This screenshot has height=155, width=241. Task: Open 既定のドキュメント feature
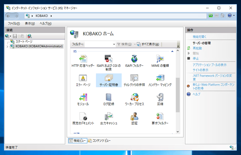(x=83, y=119)
